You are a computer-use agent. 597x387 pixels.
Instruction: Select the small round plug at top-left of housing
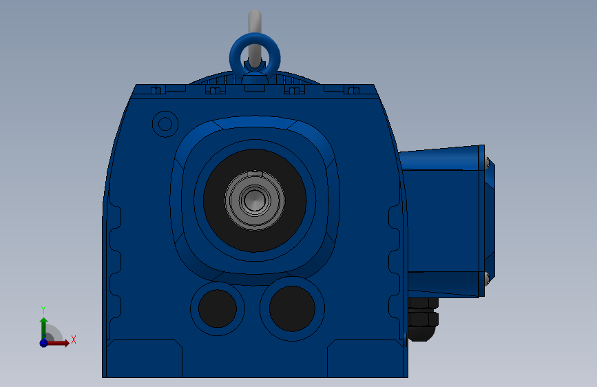click(x=165, y=124)
